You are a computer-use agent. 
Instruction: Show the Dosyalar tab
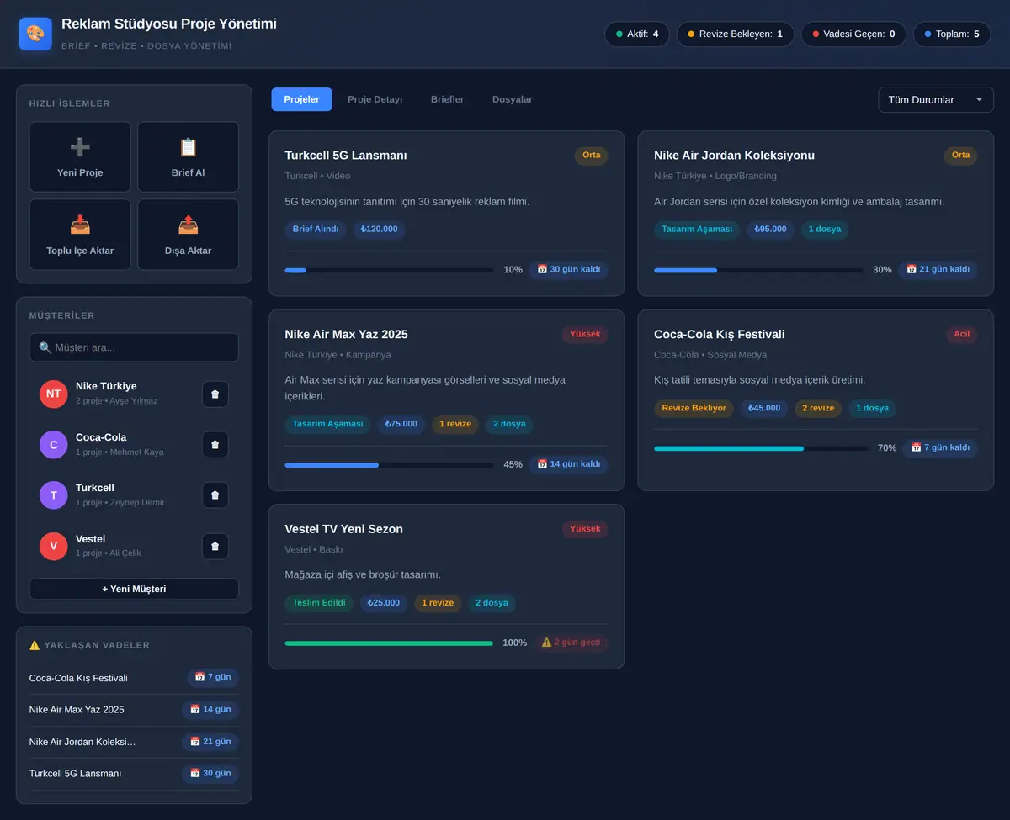512,99
